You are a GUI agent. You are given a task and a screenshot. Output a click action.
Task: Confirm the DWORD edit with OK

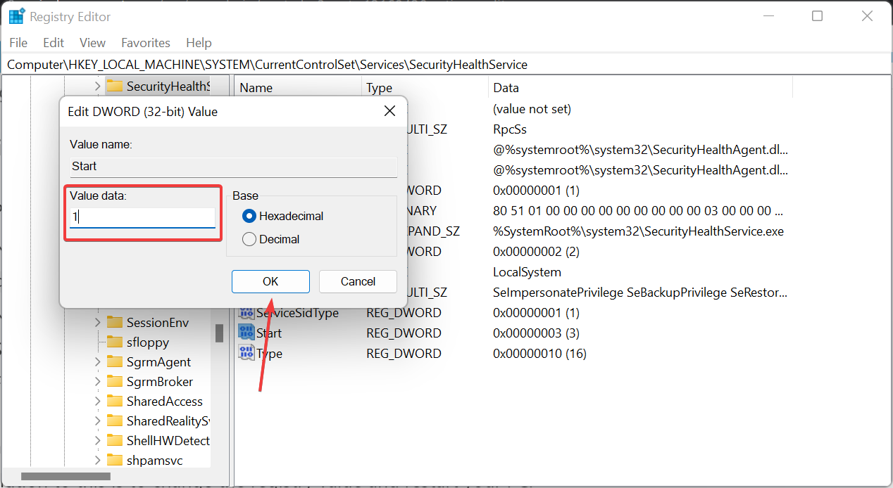270,281
